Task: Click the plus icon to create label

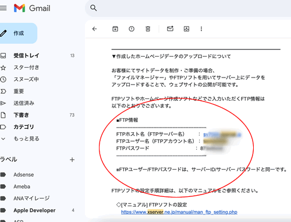Action: (72, 160)
